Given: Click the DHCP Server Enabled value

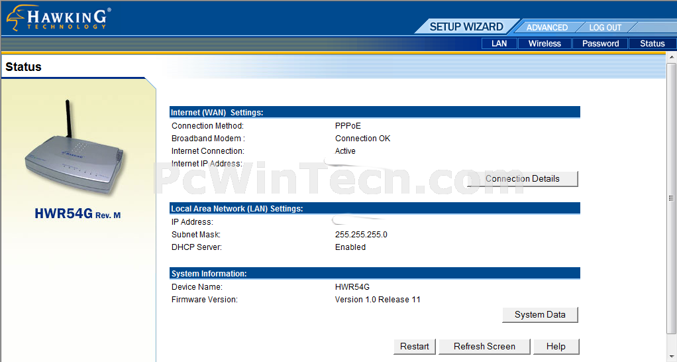Looking at the screenshot, I should 350,247.
